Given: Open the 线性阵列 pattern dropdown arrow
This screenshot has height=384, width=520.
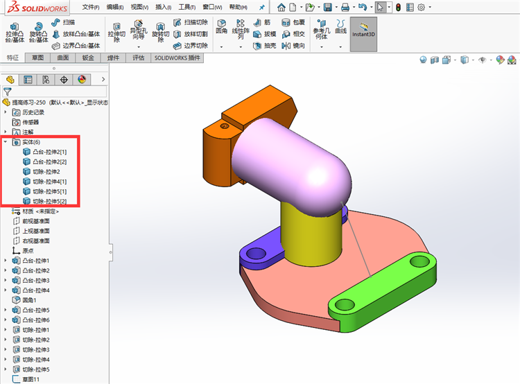Looking at the screenshot, I should pos(241,46).
